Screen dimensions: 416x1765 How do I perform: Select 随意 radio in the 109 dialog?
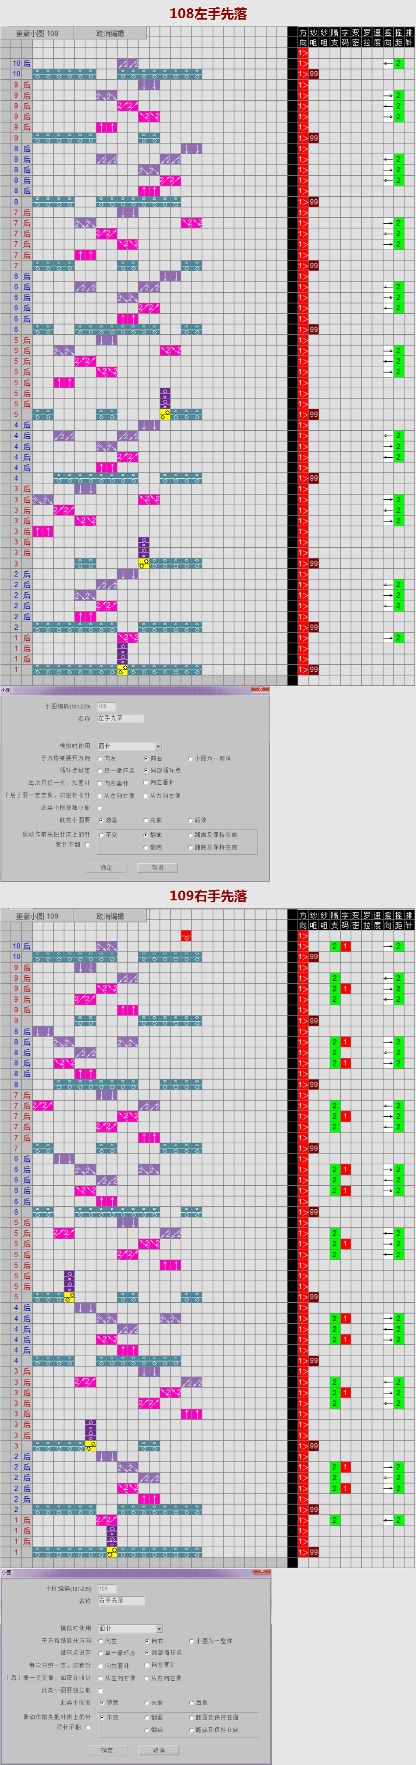click(x=102, y=1703)
